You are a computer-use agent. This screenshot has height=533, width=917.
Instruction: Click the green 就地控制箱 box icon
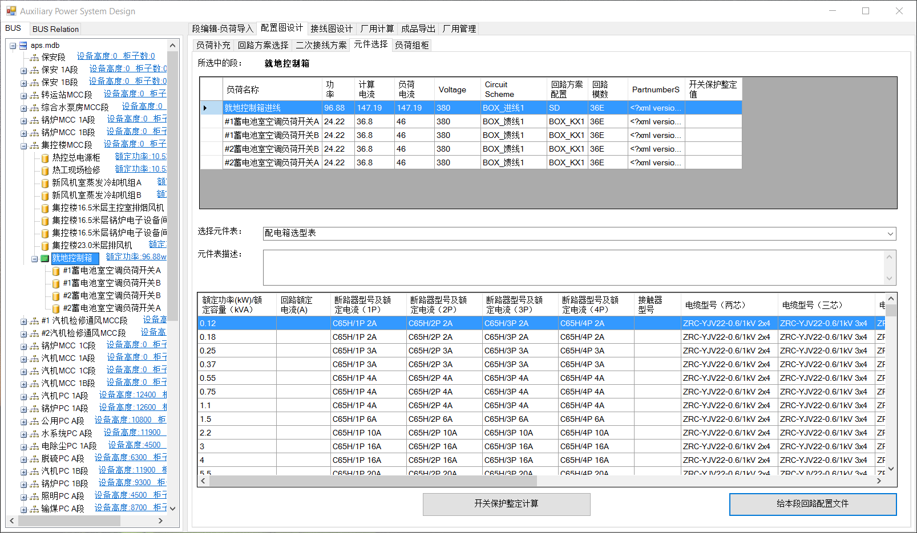pyautogui.click(x=45, y=258)
